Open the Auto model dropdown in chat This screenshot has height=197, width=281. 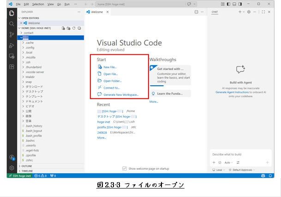(x=228, y=162)
